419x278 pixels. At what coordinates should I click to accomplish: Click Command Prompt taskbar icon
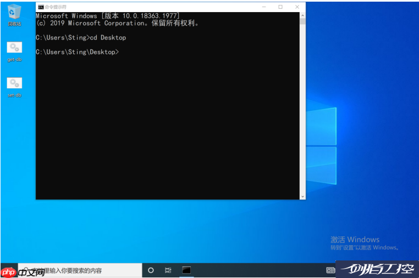tap(186, 270)
